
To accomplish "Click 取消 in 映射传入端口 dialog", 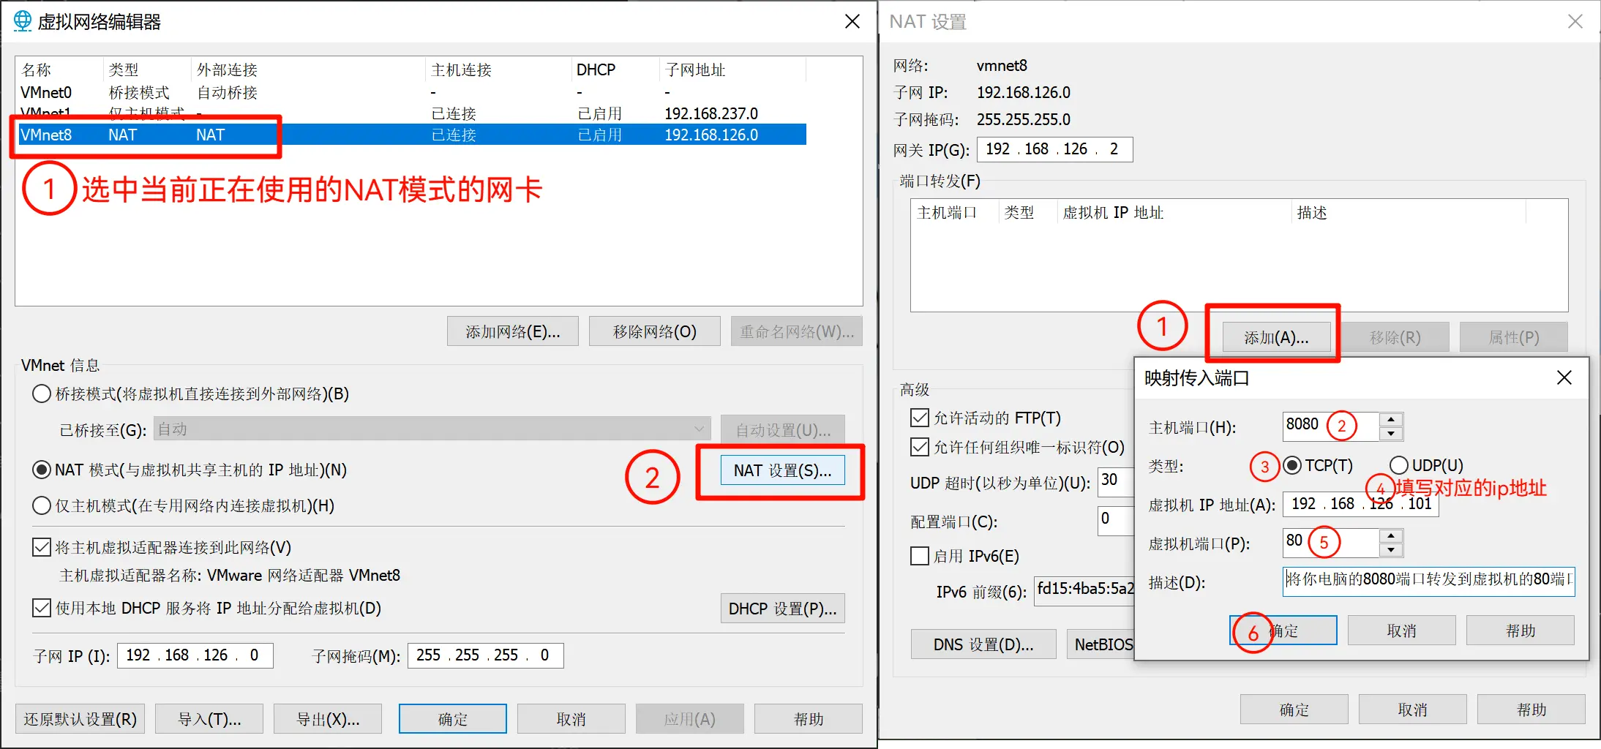I will (x=1403, y=631).
